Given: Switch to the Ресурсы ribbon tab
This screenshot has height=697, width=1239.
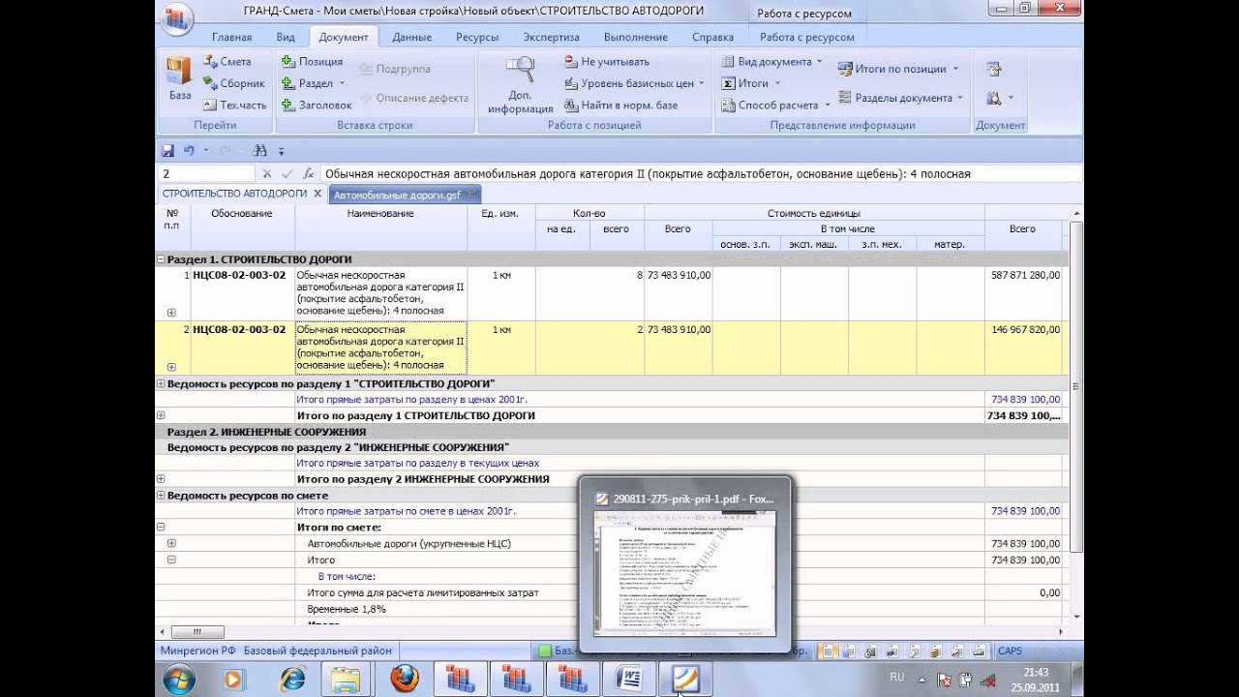Looking at the screenshot, I should (477, 37).
